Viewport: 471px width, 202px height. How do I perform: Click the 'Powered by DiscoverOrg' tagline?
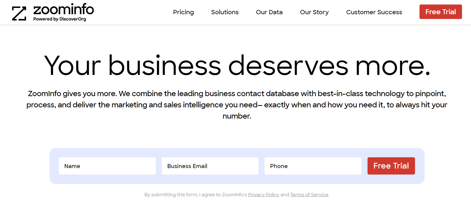[59, 19]
